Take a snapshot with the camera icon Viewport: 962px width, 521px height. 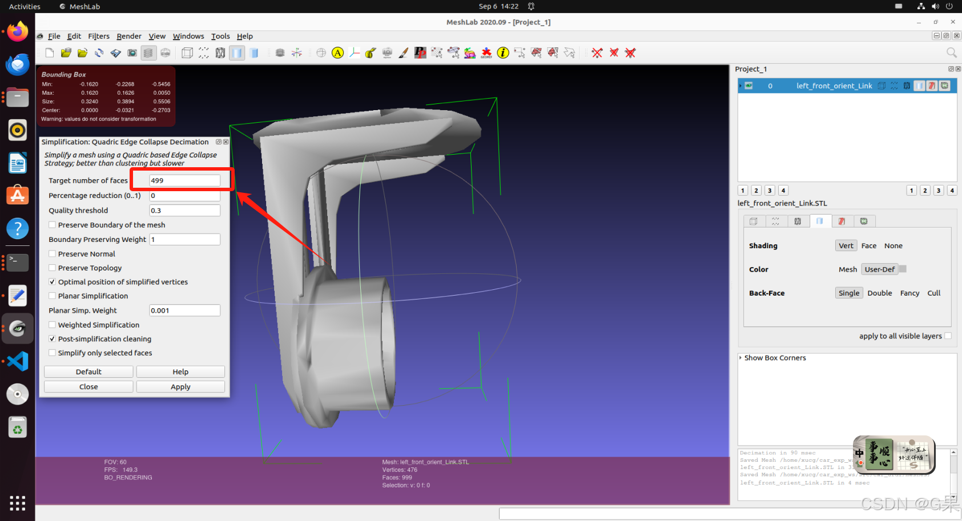pyautogui.click(x=132, y=53)
